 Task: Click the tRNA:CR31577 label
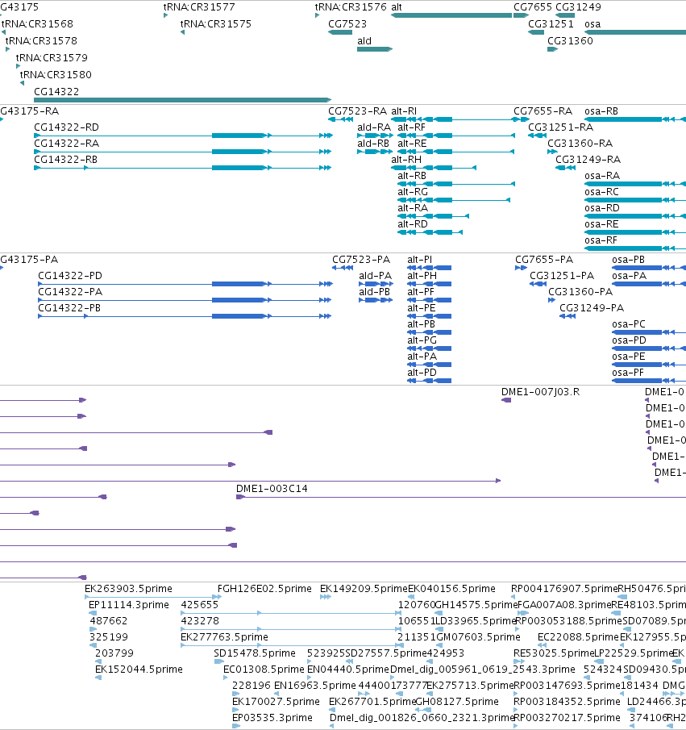pos(199,7)
